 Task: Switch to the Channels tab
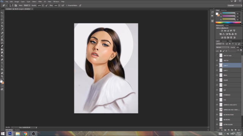(224, 41)
